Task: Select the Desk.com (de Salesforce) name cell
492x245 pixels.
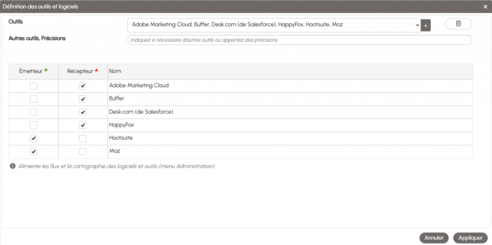Action: click(290, 112)
